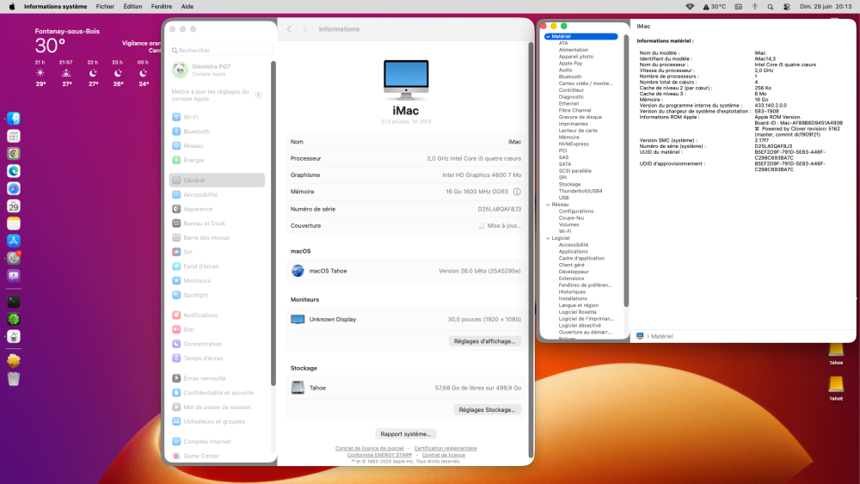Select Apparence in the Settings sidebar
This screenshot has height=484, width=860.
(218, 209)
